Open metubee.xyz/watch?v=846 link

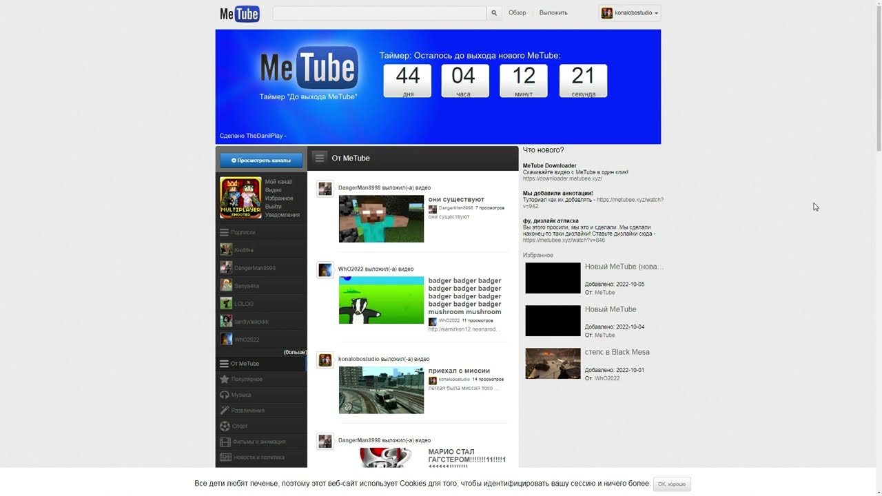[564, 240]
